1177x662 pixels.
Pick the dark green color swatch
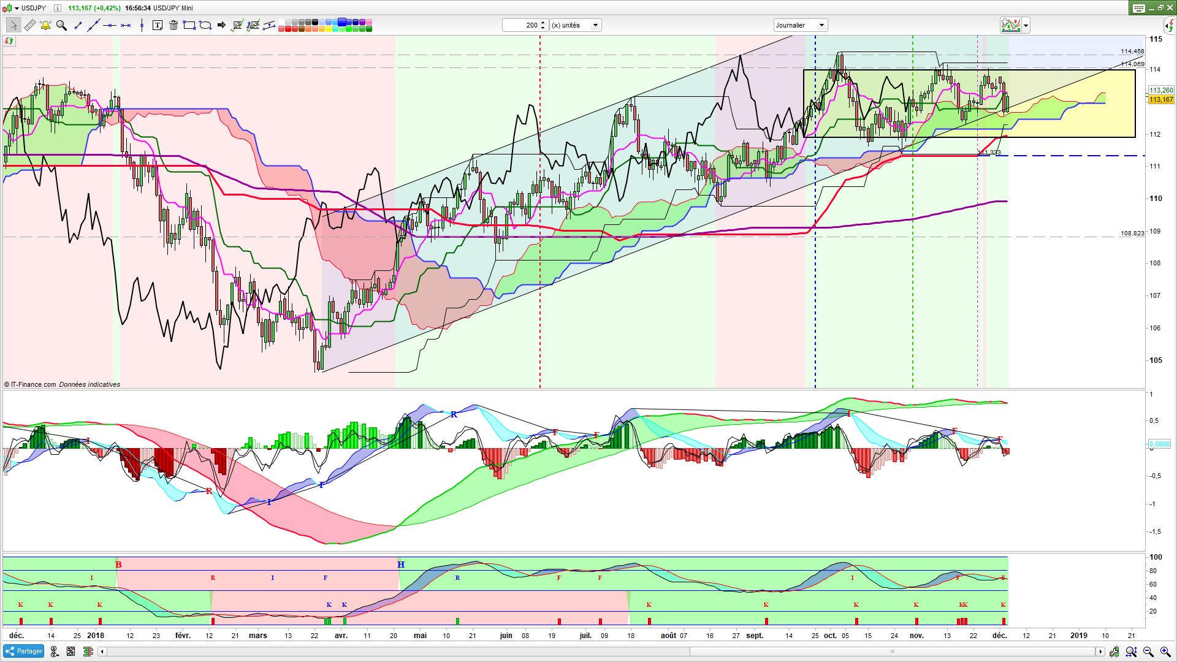[x=369, y=29]
